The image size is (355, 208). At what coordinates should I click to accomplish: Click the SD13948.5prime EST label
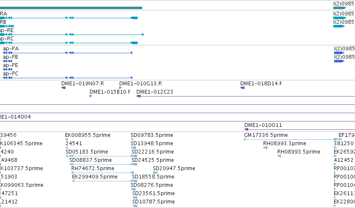[152, 144]
